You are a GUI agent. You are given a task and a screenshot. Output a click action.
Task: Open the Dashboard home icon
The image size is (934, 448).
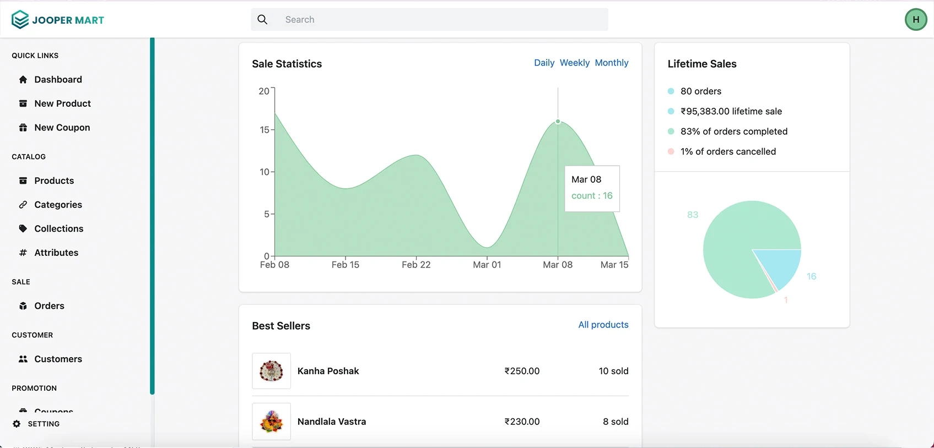click(x=23, y=80)
